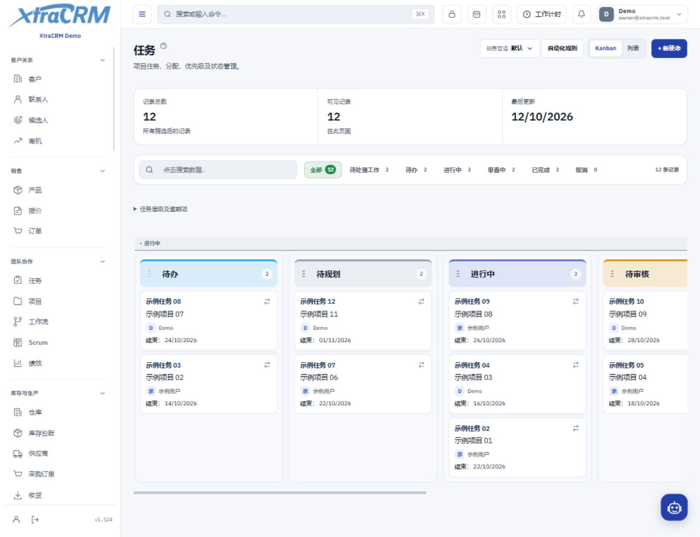Open the 示例任务 07 card
Viewport: 700px width, 537px height.
[x=363, y=384]
